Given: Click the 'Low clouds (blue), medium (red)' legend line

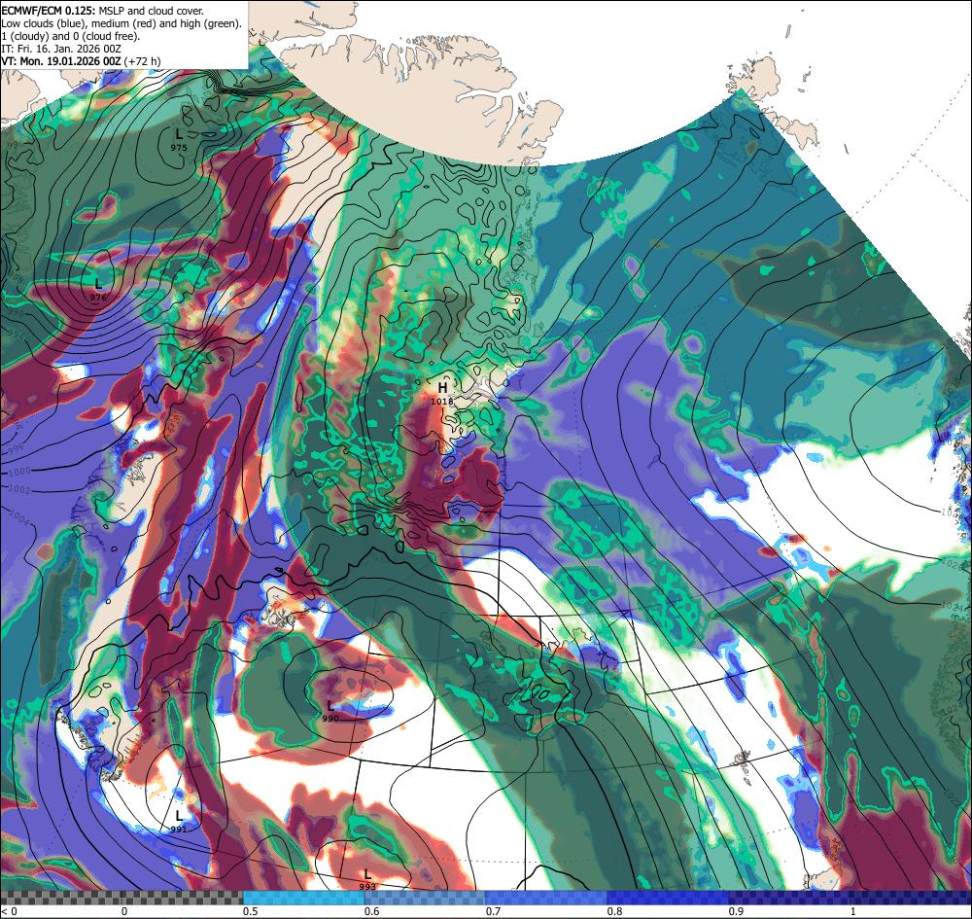Looking at the screenshot, I should point(121,23).
